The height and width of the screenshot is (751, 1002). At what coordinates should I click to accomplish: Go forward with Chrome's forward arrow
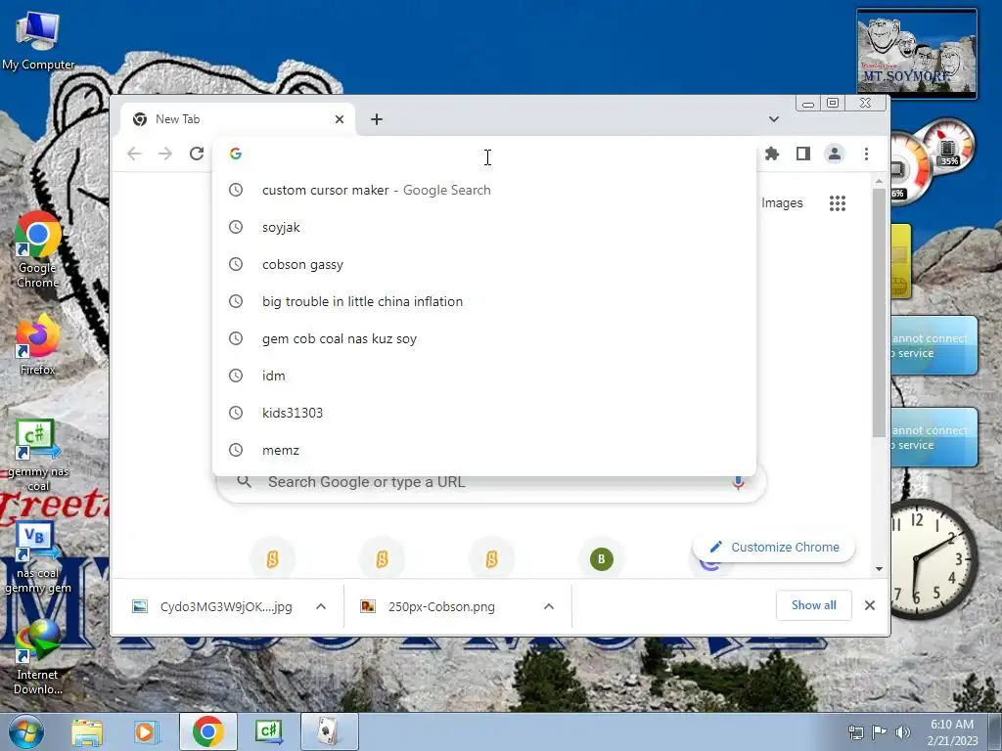point(165,154)
